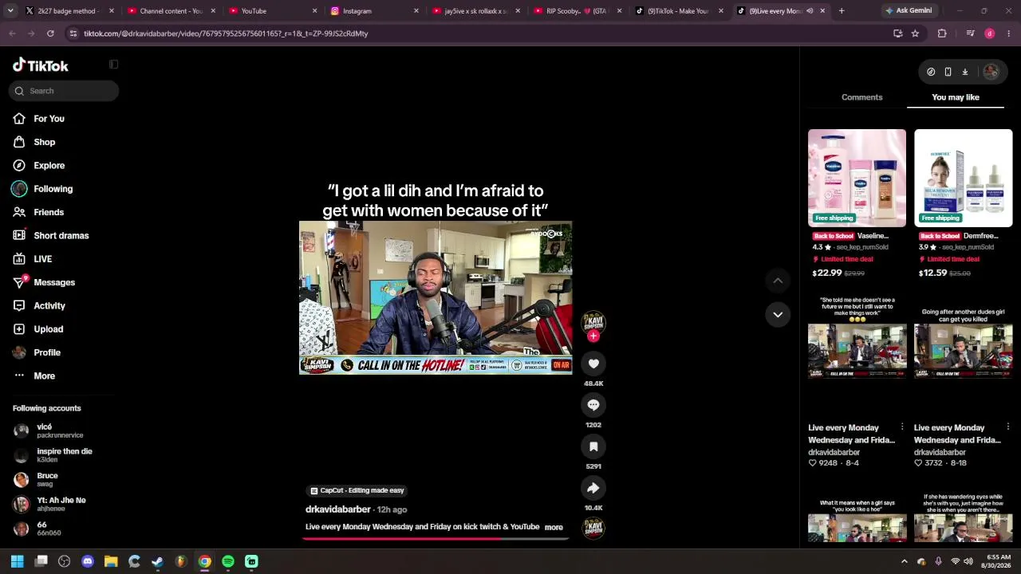Go to TikTok home via the logo
The width and height of the screenshot is (1021, 574).
(x=41, y=65)
